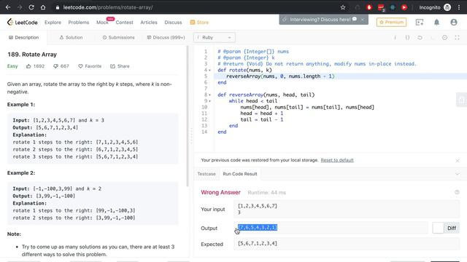Open the Store link
The width and height of the screenshot is (467, 262).
(x=199, y=23)
